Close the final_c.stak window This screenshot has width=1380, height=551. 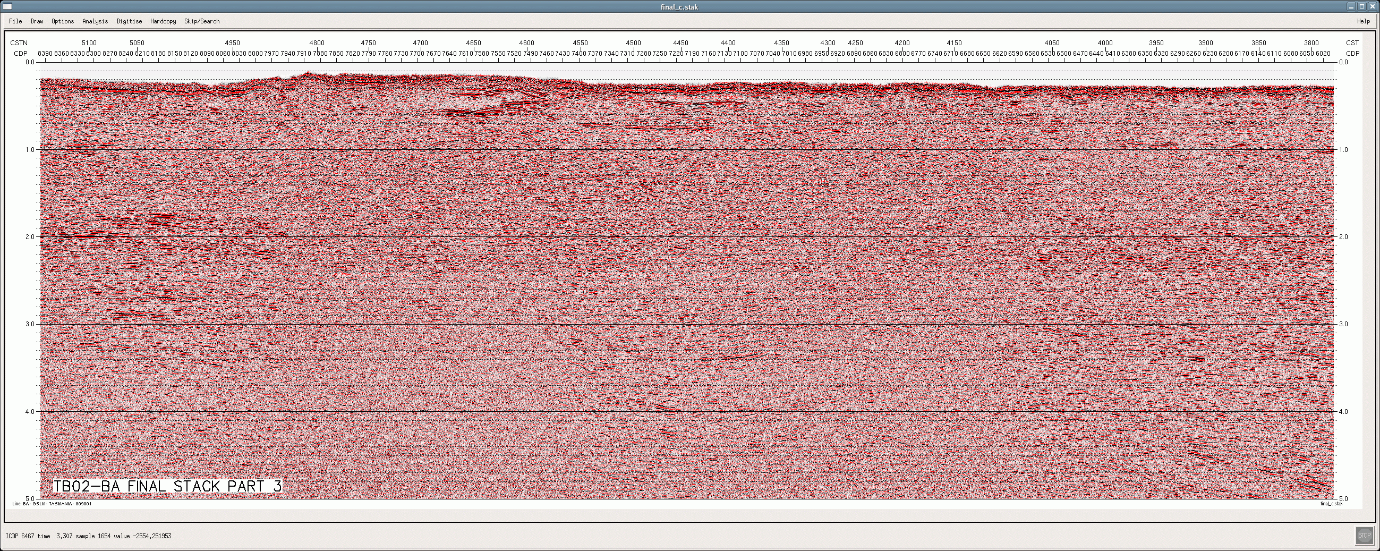(1372, 7)
